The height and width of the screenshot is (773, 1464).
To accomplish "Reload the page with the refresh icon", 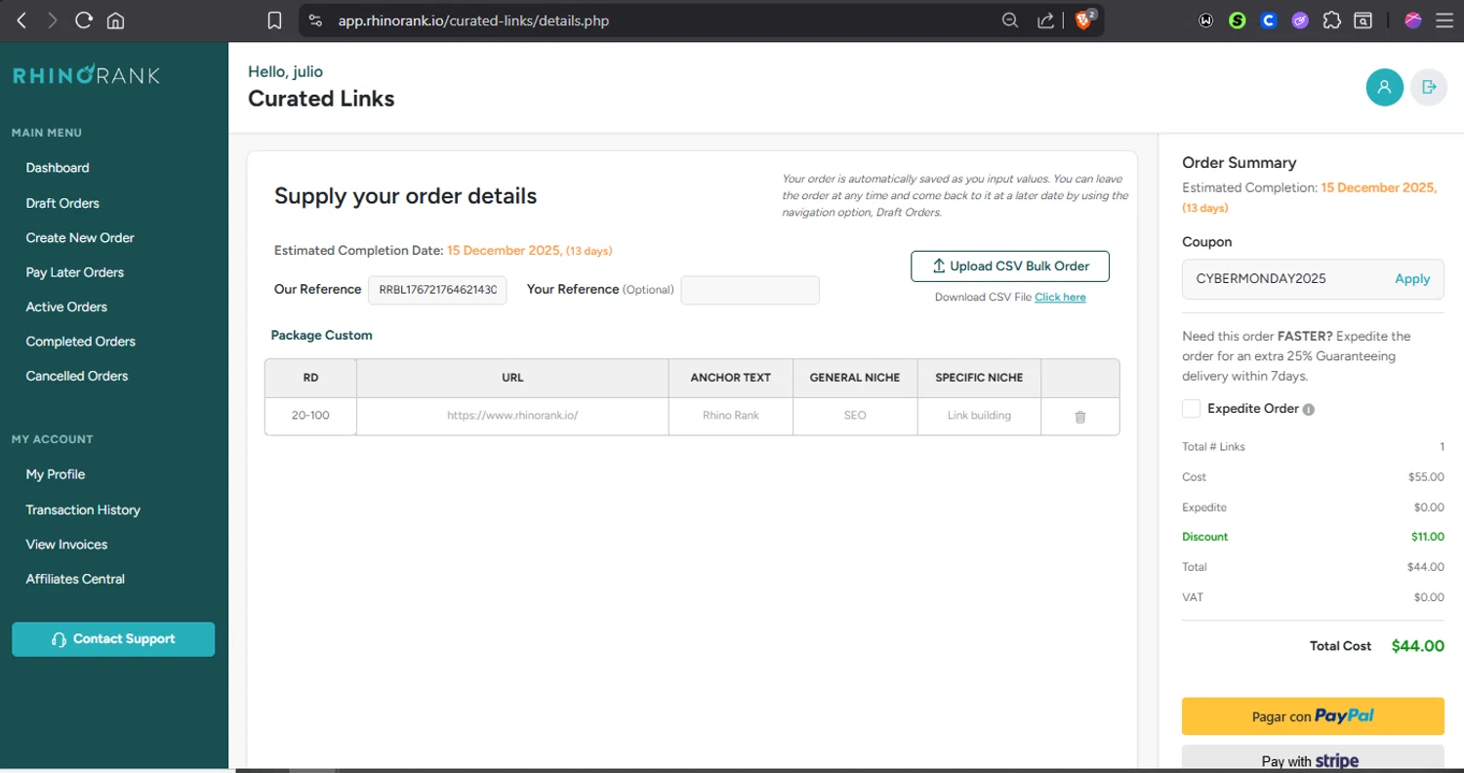I will click(x=84, y=20).
